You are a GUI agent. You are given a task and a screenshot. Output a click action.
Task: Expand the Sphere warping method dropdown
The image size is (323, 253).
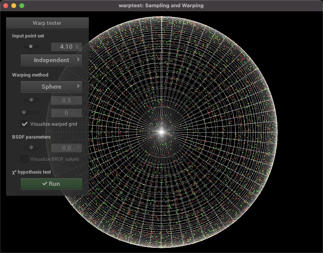tap(51, 87)
